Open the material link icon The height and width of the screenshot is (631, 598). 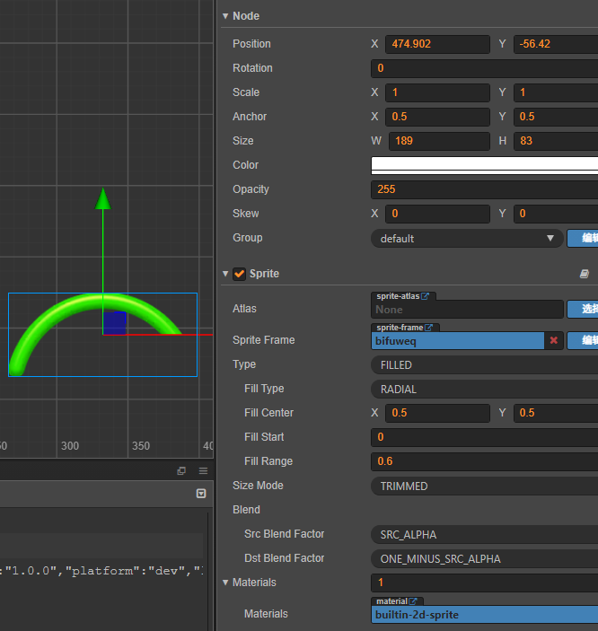pos(413,601)
